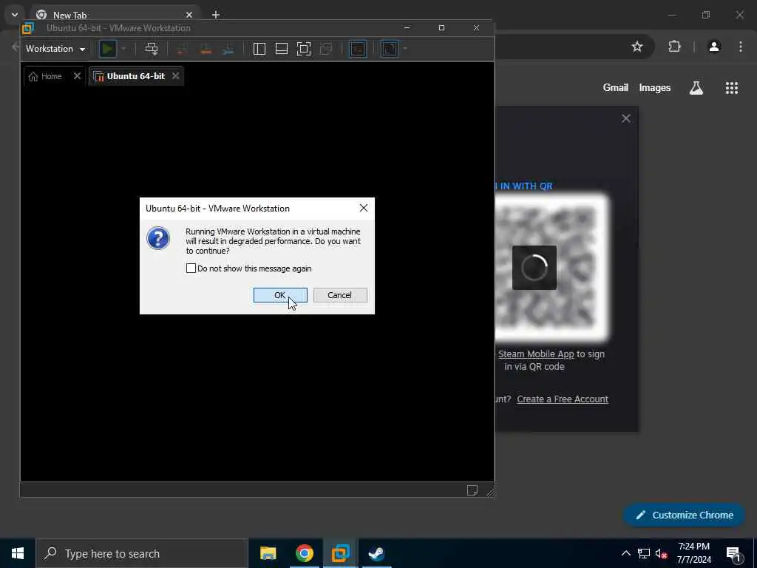Open Chrome extensions puzzle icon

(x=674, y=47)
